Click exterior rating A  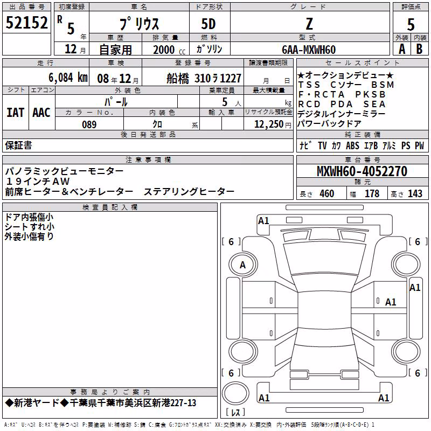coord(402,49)
